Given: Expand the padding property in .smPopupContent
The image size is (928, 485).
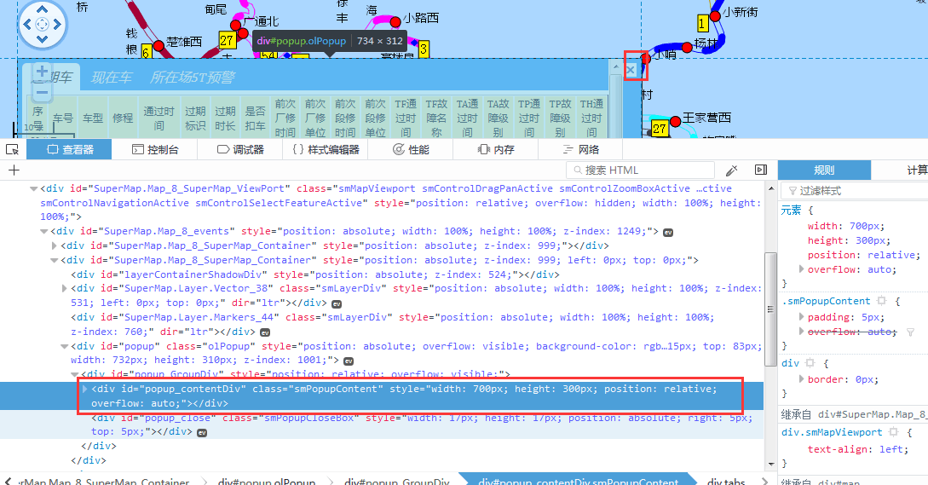Looking at the screenshot, I should 801,316.
